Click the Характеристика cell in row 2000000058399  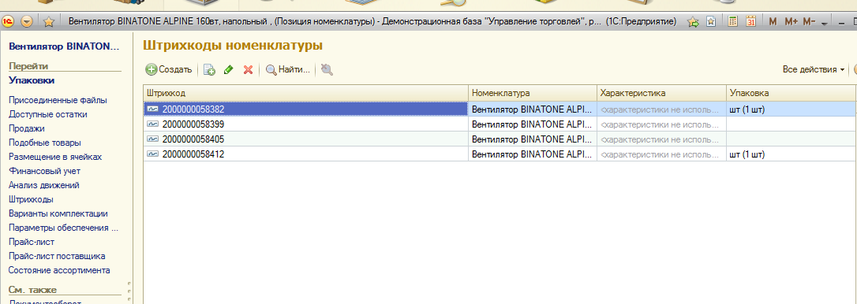661,124
